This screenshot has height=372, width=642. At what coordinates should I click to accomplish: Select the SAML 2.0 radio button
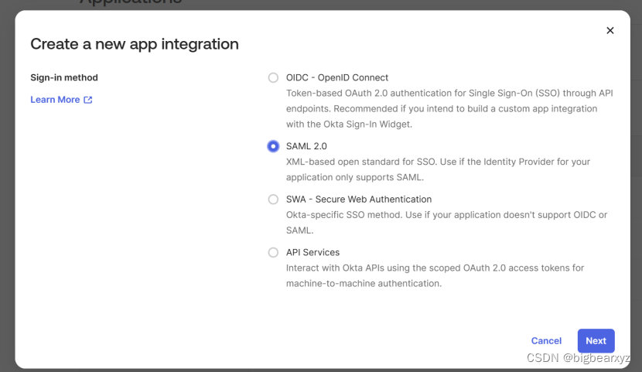pos(273,146)
